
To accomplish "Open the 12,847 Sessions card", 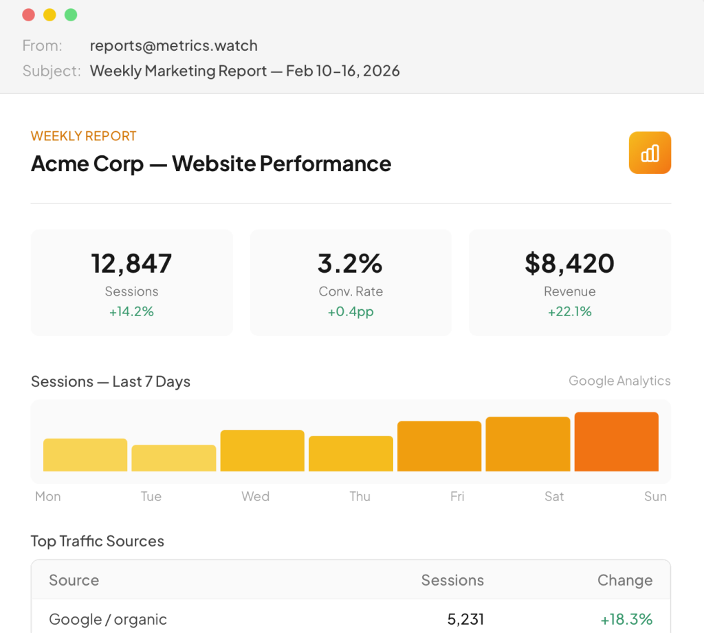I will point(131,282).
